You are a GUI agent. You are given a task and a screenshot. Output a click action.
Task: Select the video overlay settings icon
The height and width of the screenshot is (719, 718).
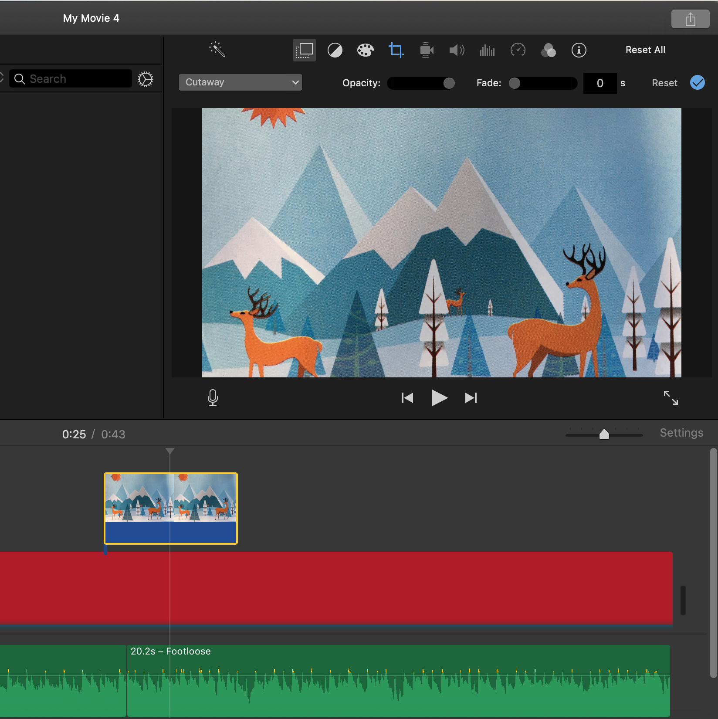[305, 50]
